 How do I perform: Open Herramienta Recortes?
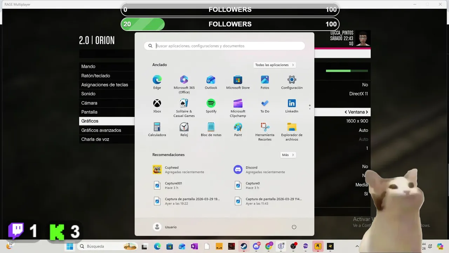click(265, 131)
